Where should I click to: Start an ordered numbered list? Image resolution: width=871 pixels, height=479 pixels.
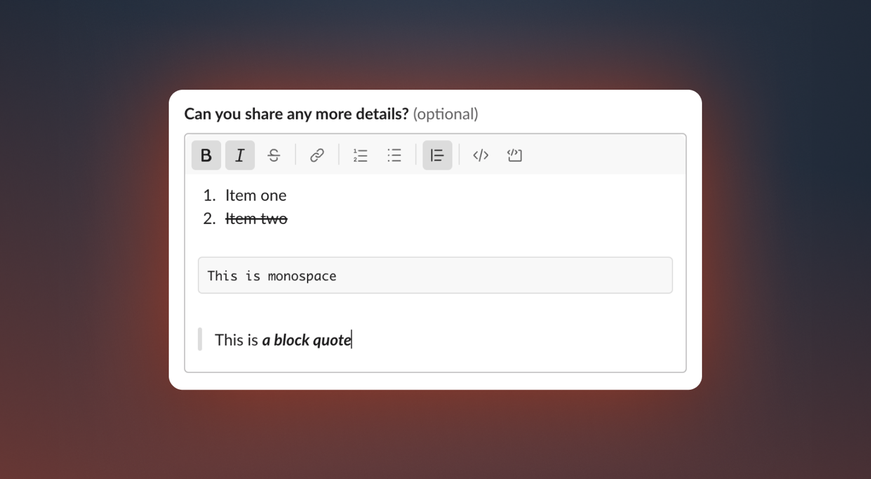(x=360, y=155)
